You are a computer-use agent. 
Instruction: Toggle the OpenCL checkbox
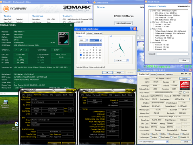click(151, 134)
